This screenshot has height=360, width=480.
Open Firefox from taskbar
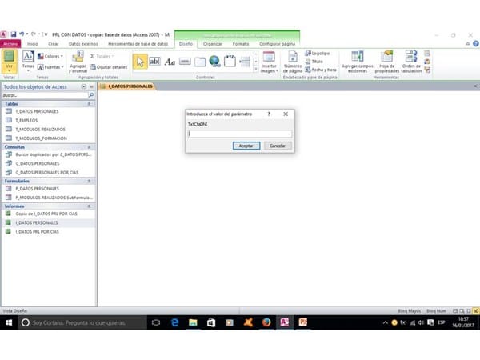pyautogui.click(x=266, y=322)
